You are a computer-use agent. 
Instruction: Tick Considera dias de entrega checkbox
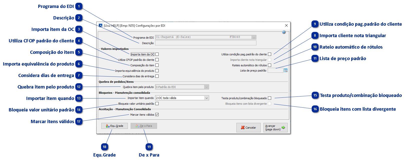click(157, 76)
